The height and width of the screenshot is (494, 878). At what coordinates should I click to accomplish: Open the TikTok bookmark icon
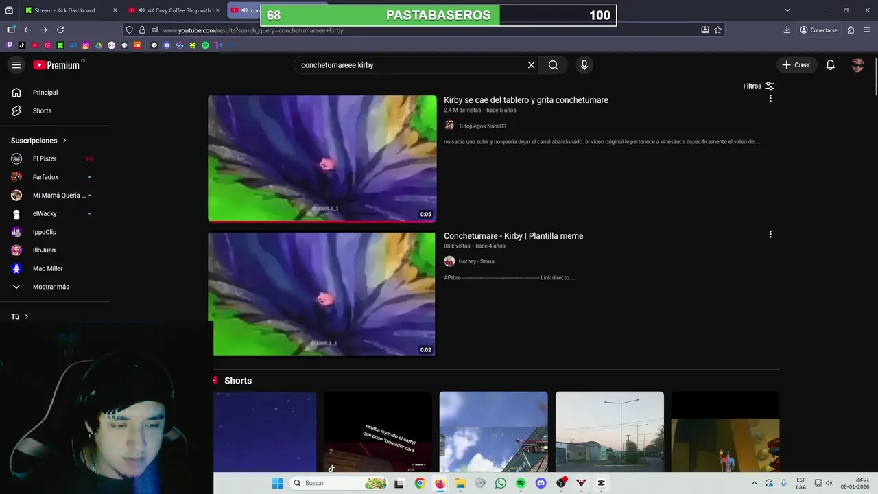22,45
